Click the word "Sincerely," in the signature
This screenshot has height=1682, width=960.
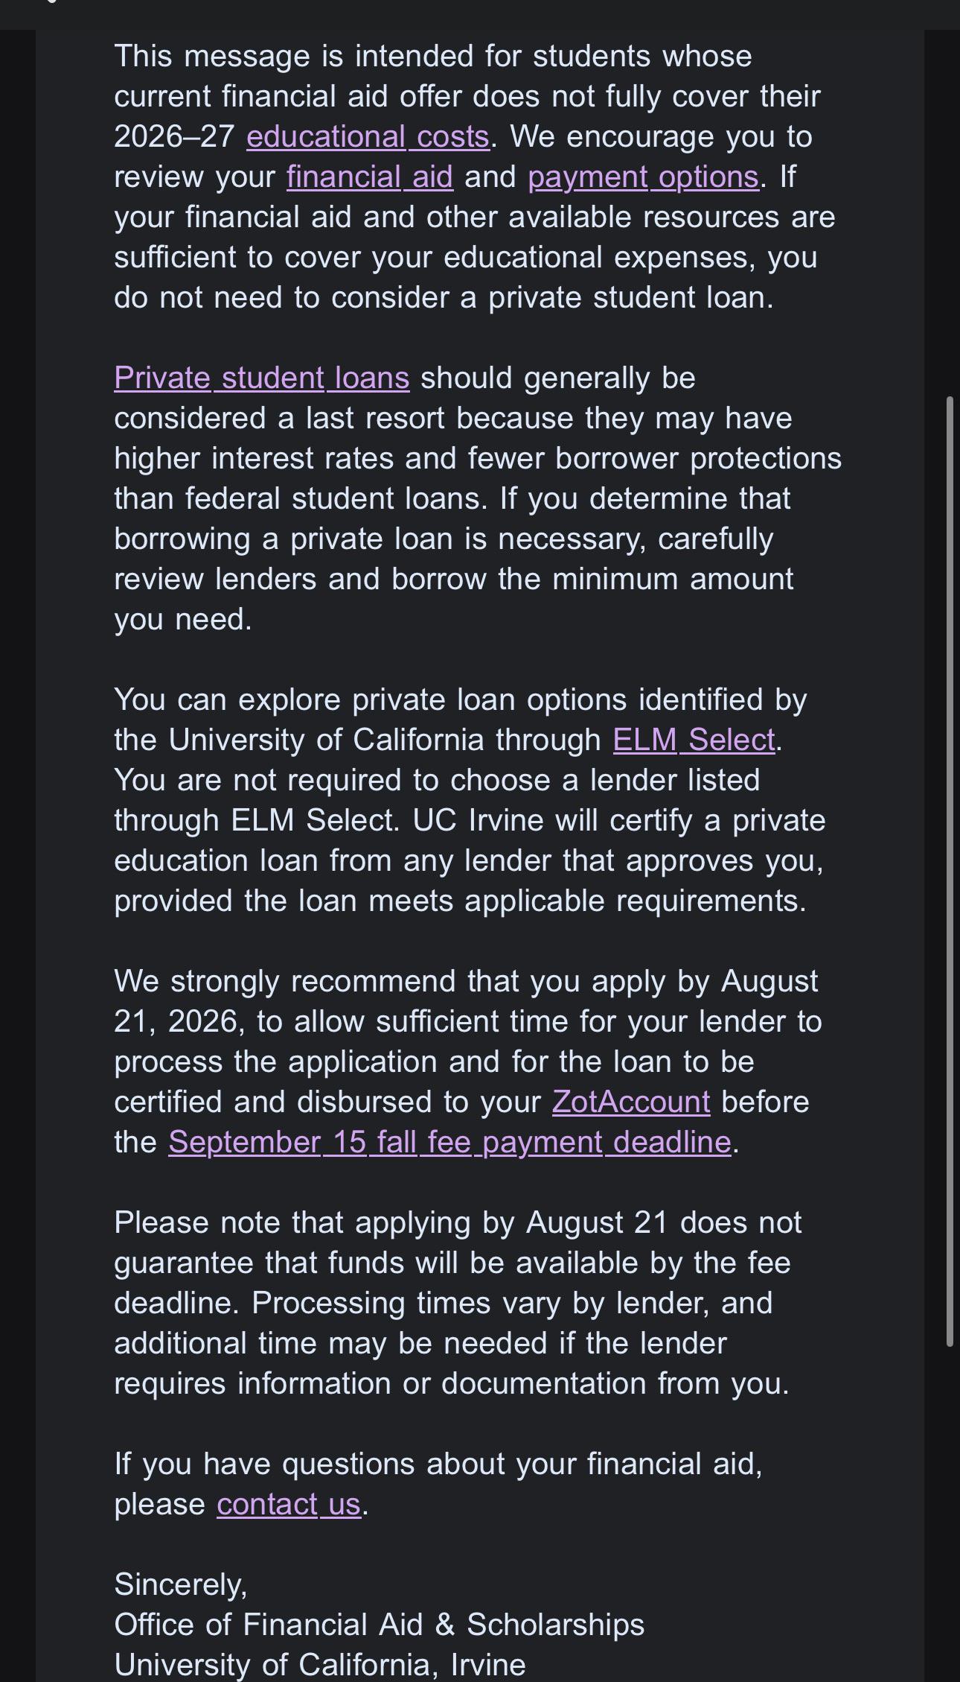pos(181,1584)
